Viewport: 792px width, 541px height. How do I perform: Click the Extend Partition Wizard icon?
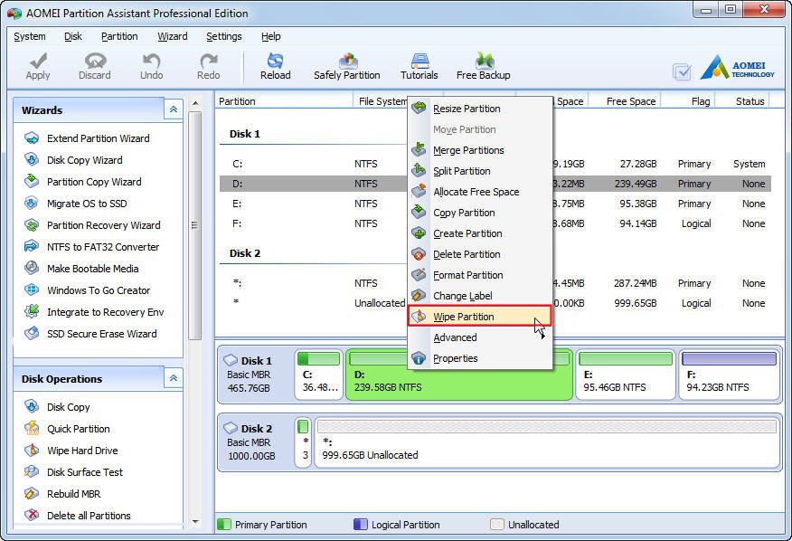tap(32, 138)
